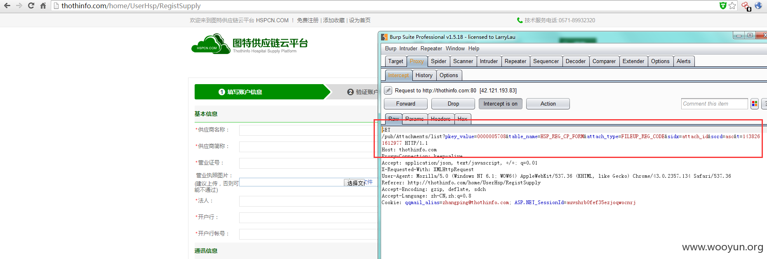The height and width of the screenshot is (259, 767).
Task: Toggle the Intercept is on button
Action: pyautogui.click(x=501, y=104)
